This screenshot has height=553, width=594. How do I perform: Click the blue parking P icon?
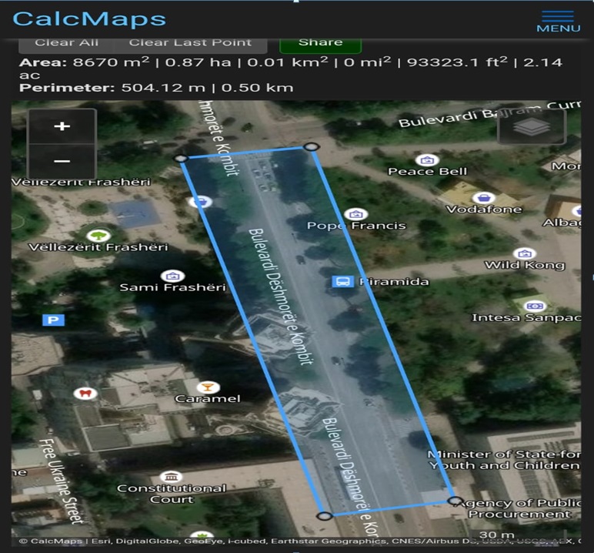coord(54,320)
